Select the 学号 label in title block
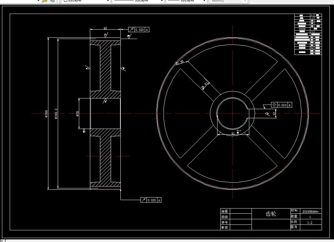The width and height of the screenshot is (334, 242). point(225,222)
